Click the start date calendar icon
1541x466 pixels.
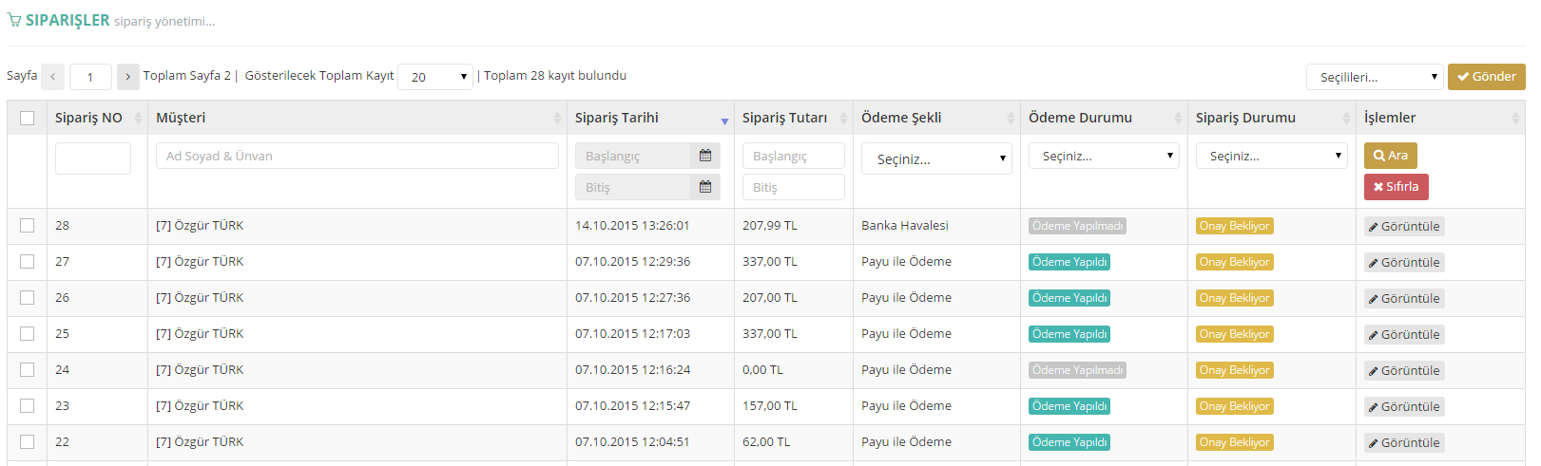click(704, 156)
